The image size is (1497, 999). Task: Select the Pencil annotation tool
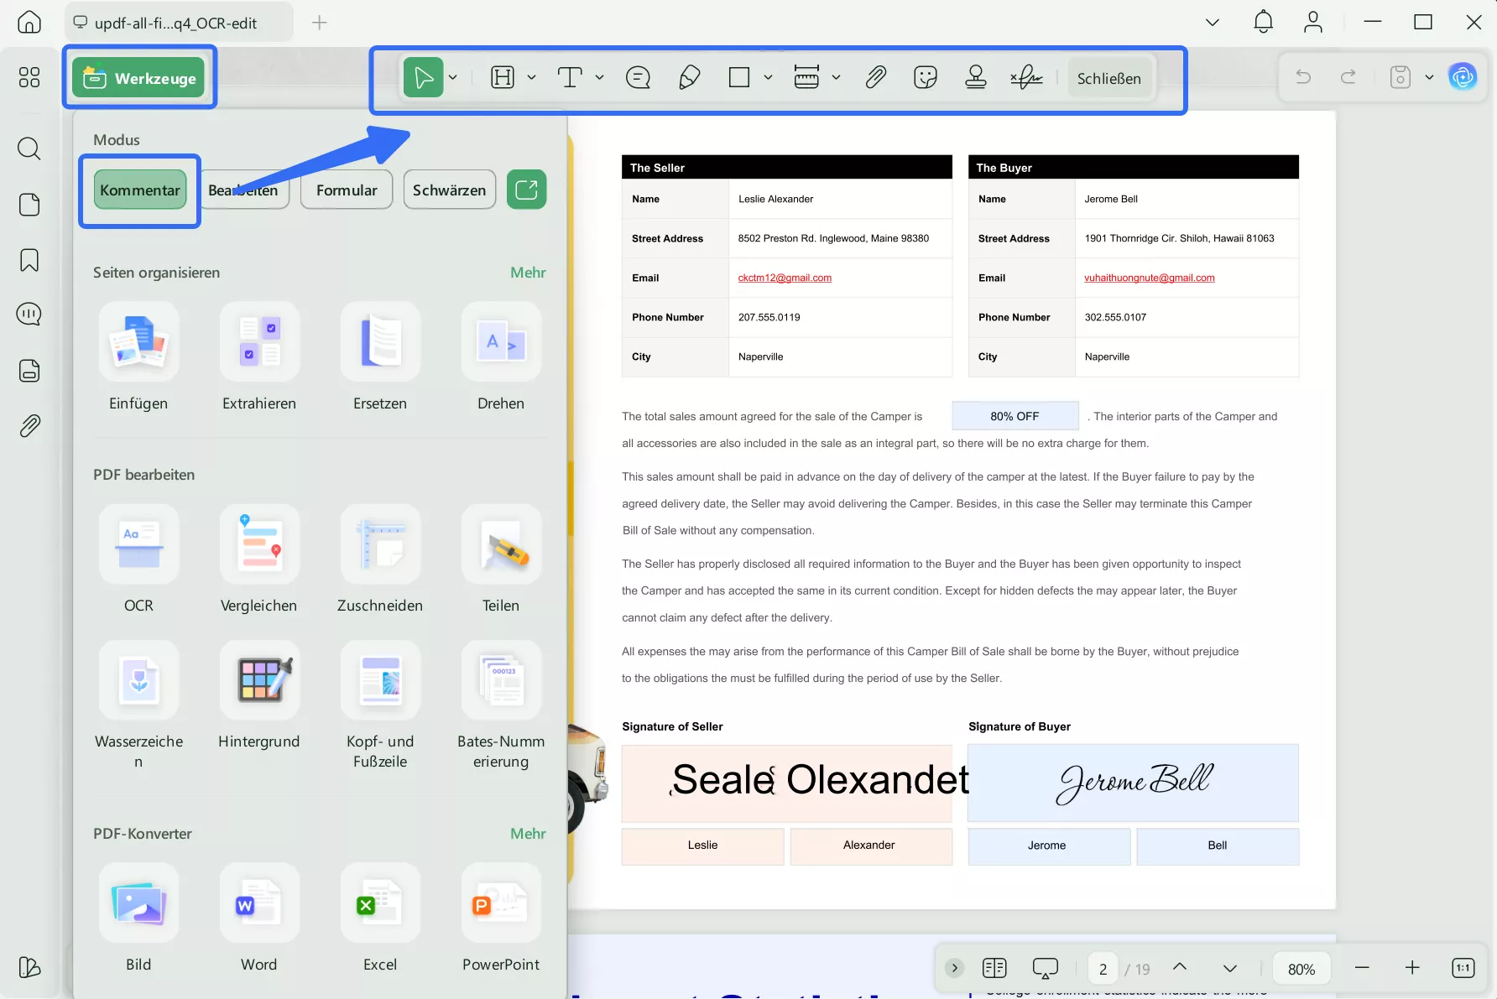point(688,77)
